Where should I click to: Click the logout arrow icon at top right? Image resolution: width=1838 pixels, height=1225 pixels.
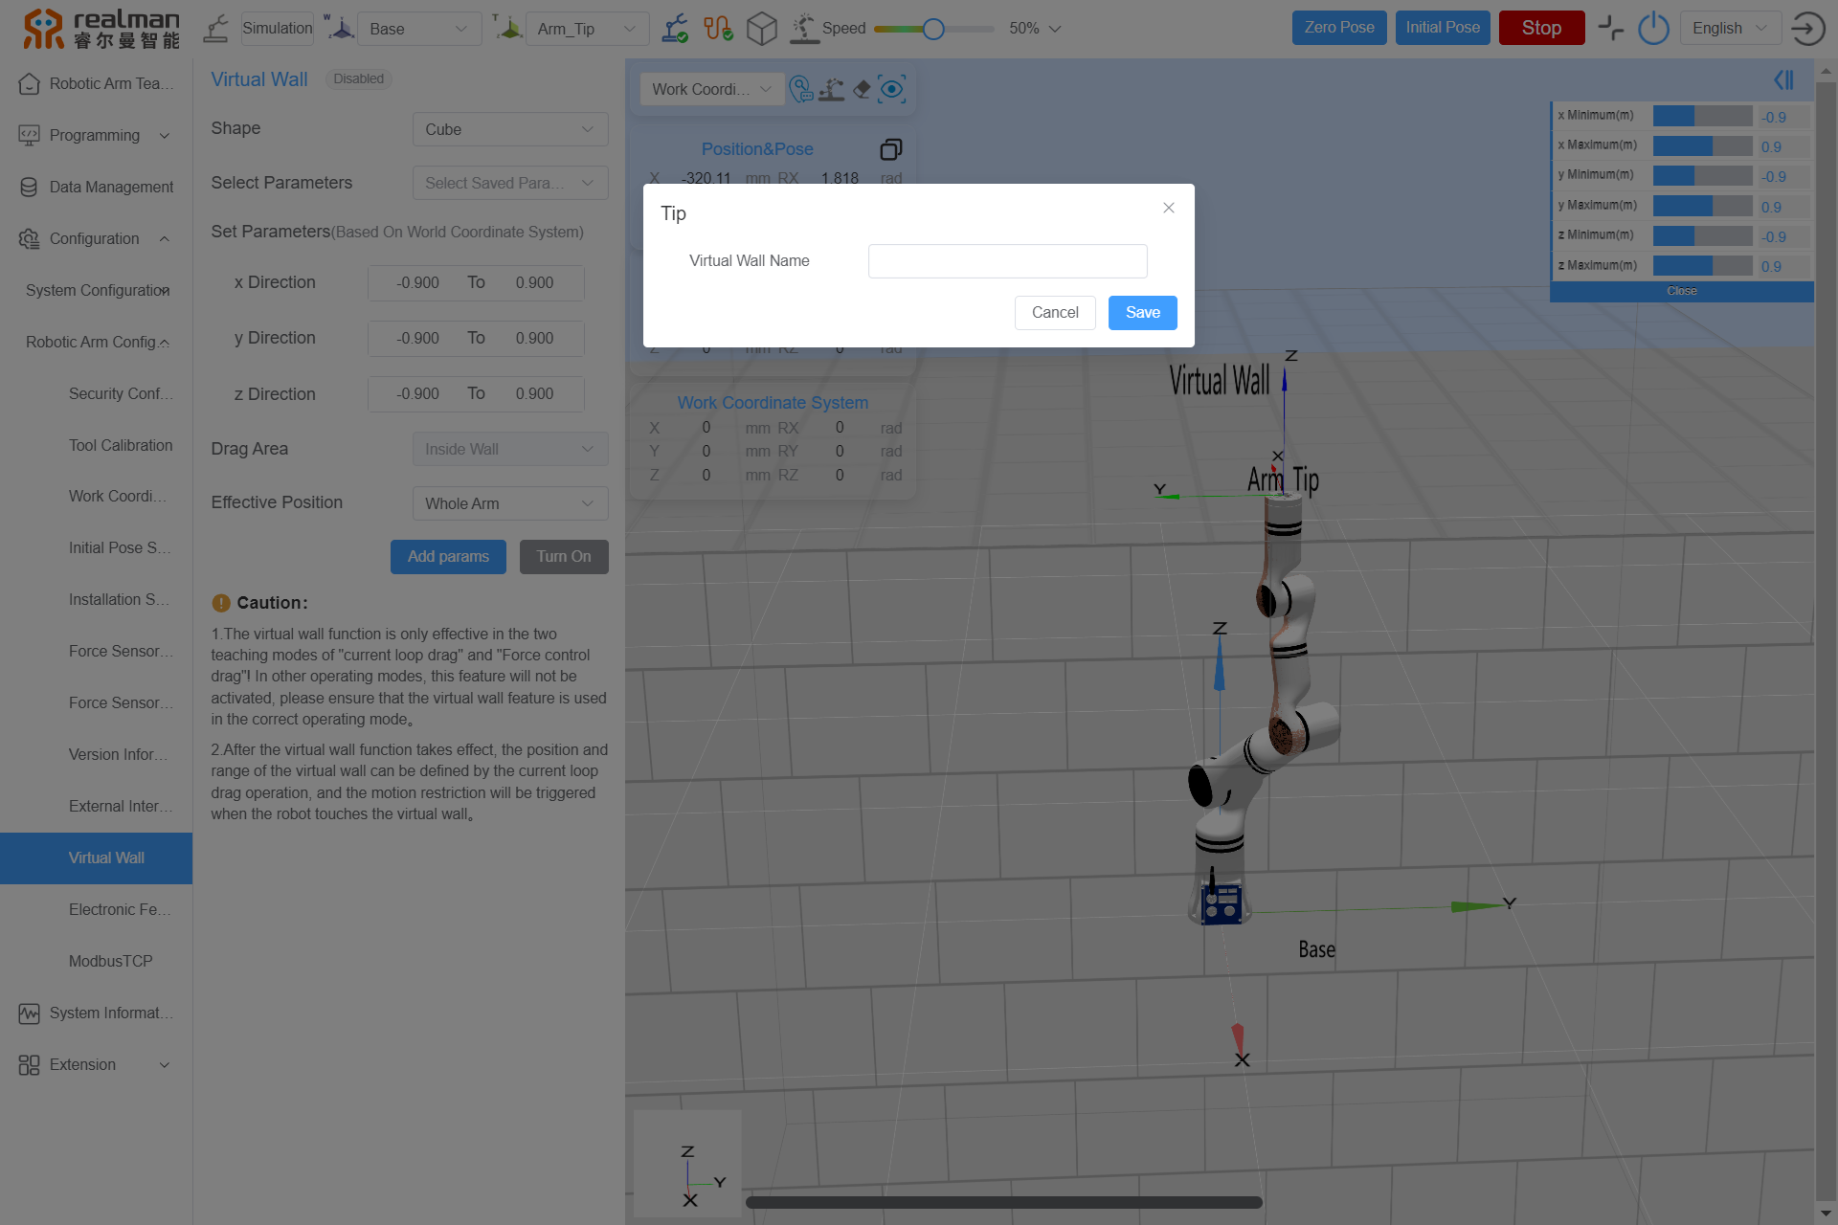click(x=1807, y=29)
